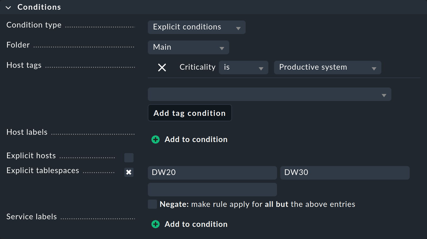The width and height of the screenshot is (427, 239).
Task: Click the Host labels label
Action: click(27, 132)
